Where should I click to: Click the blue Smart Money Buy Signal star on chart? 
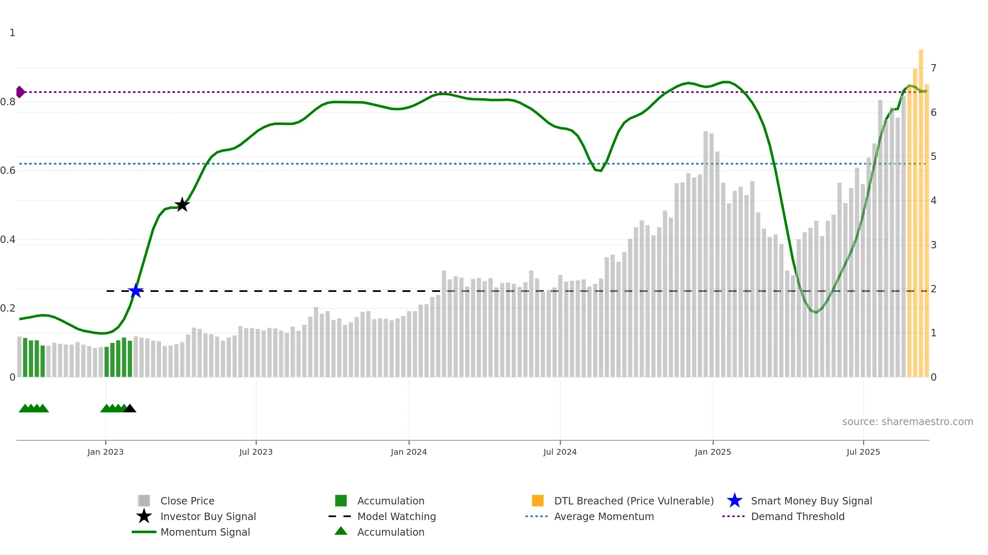pos(135,291)
